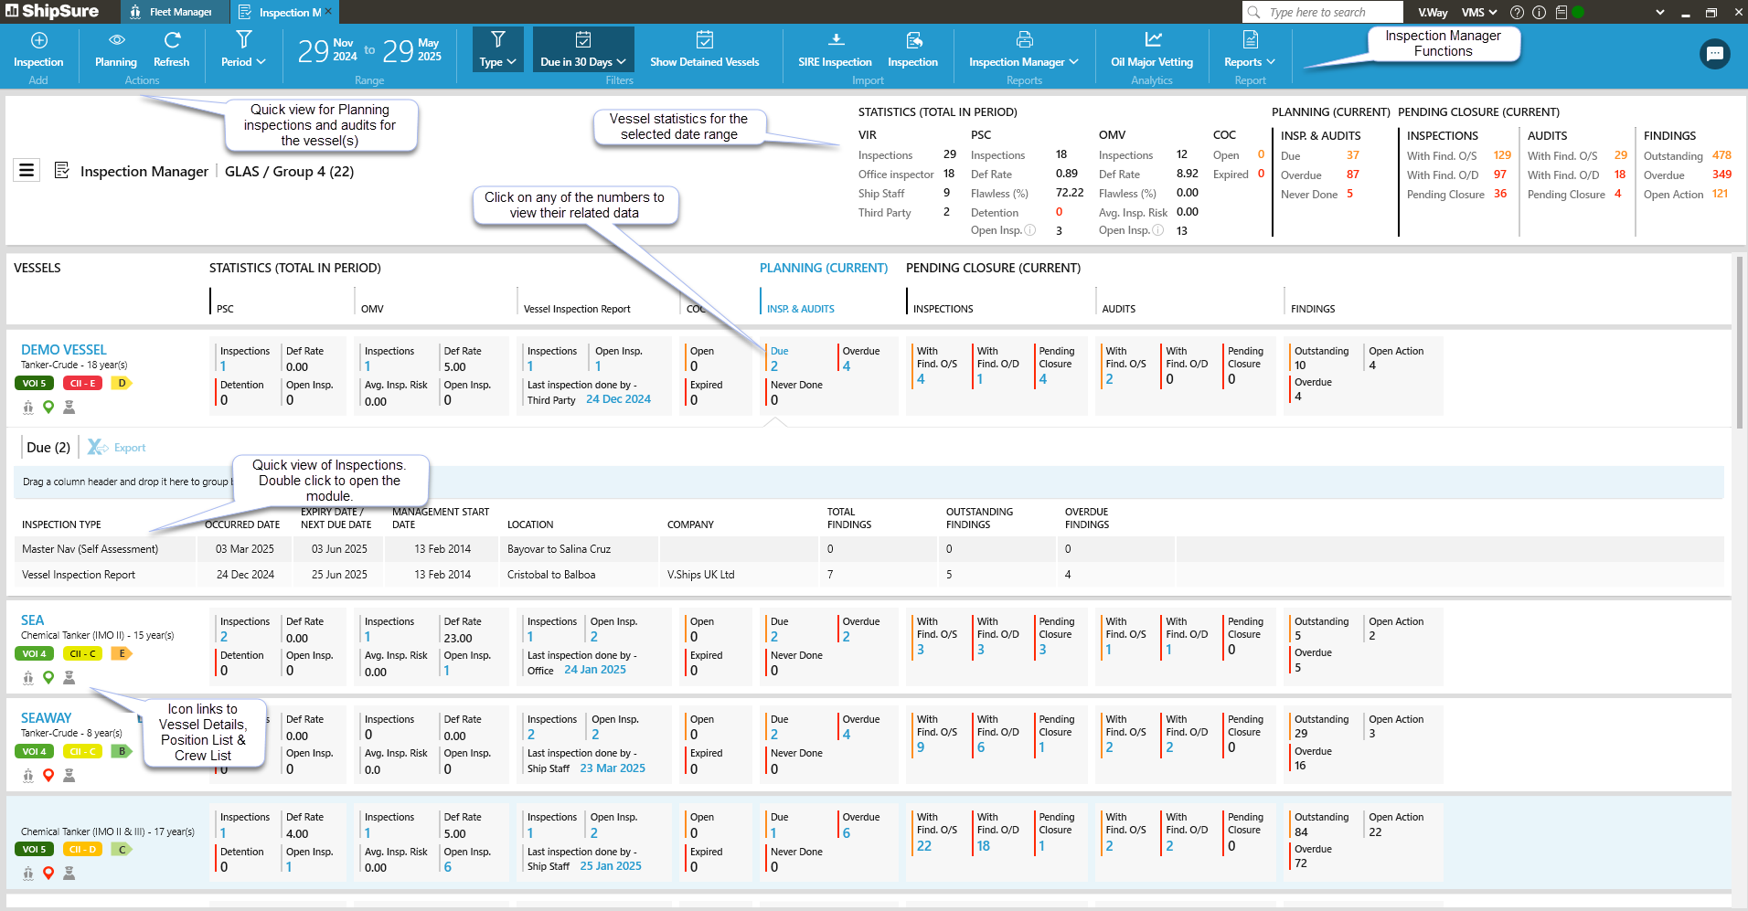Click the VOI 5 badge on DEMO VESSEL
The height and width of the screenshot is (911, 1748).
click(x=34, y=383)
